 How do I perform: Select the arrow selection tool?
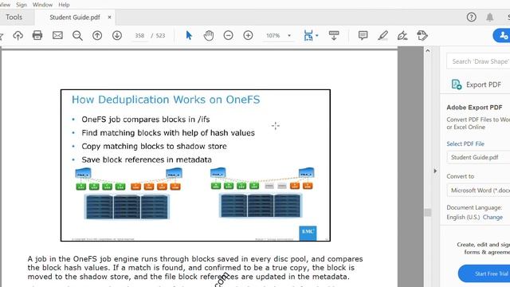tap(189, 35)
